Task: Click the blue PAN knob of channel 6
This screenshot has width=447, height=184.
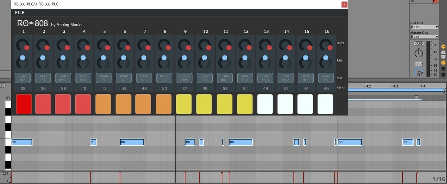Action: [x=123, y=58]
